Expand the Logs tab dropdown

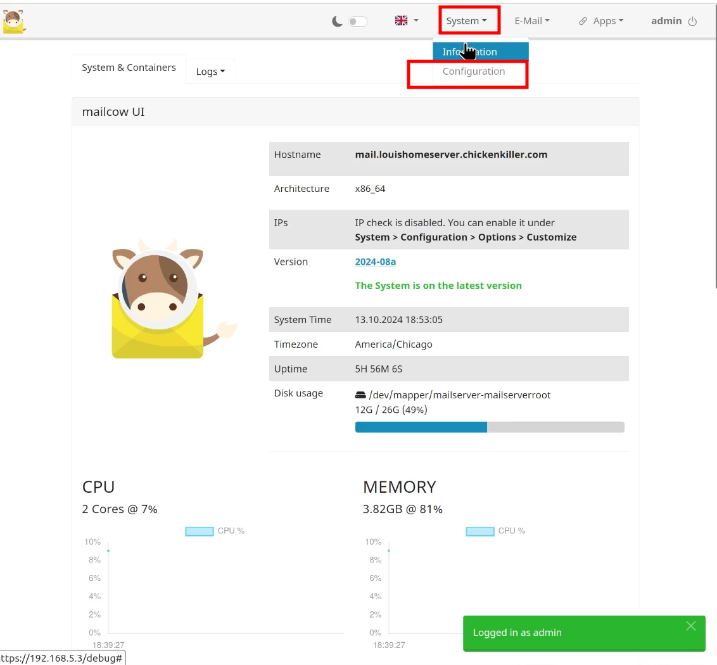tap(210, 72)
